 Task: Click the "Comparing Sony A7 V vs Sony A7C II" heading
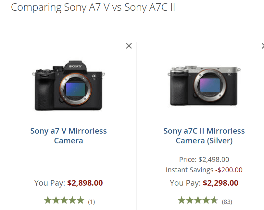[93, 7]
